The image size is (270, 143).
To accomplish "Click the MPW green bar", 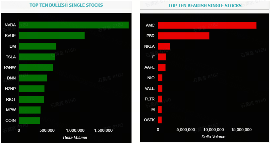I will click(x=30, y=110).
